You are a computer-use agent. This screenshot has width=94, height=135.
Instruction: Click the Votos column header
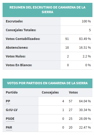73,92
